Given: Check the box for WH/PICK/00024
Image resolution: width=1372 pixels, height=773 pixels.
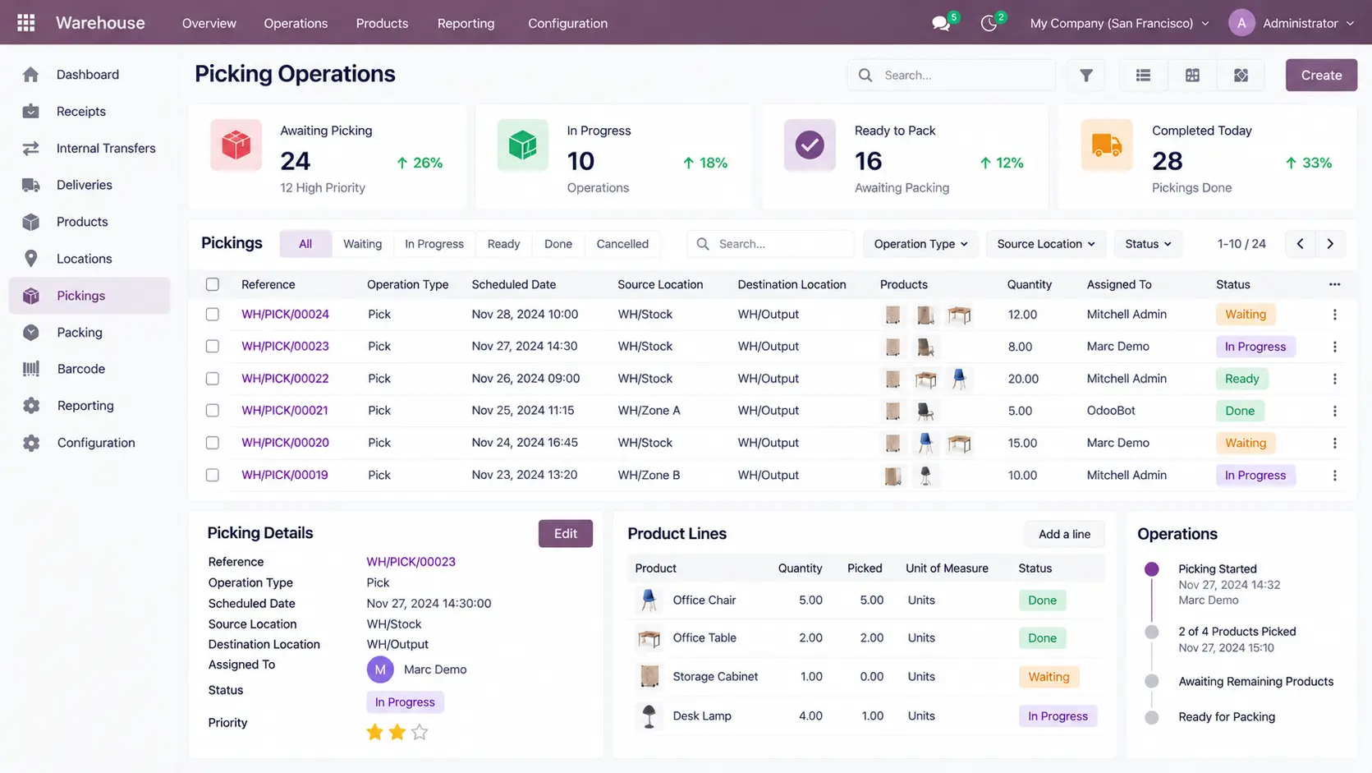Looking at the screenshot, I should (x=213, y=315).
